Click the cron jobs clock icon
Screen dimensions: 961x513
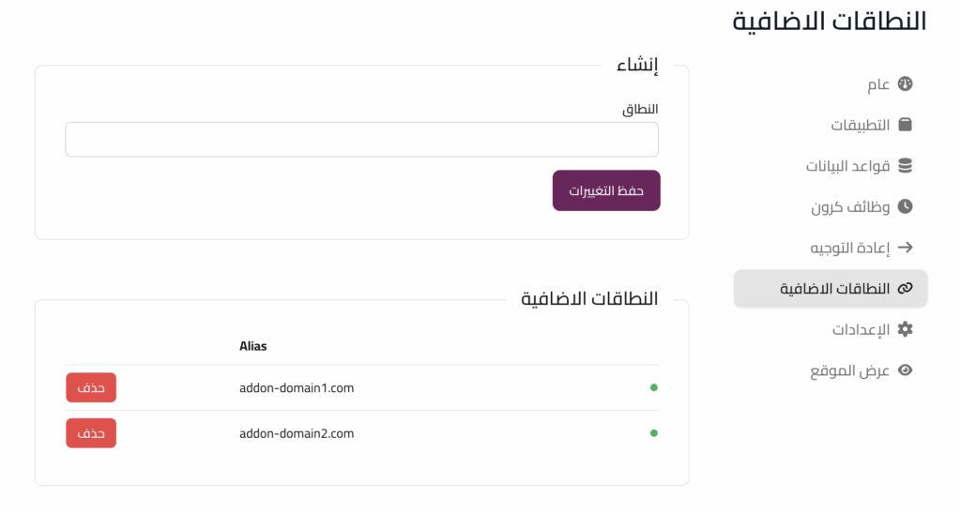tap(905, 206)
